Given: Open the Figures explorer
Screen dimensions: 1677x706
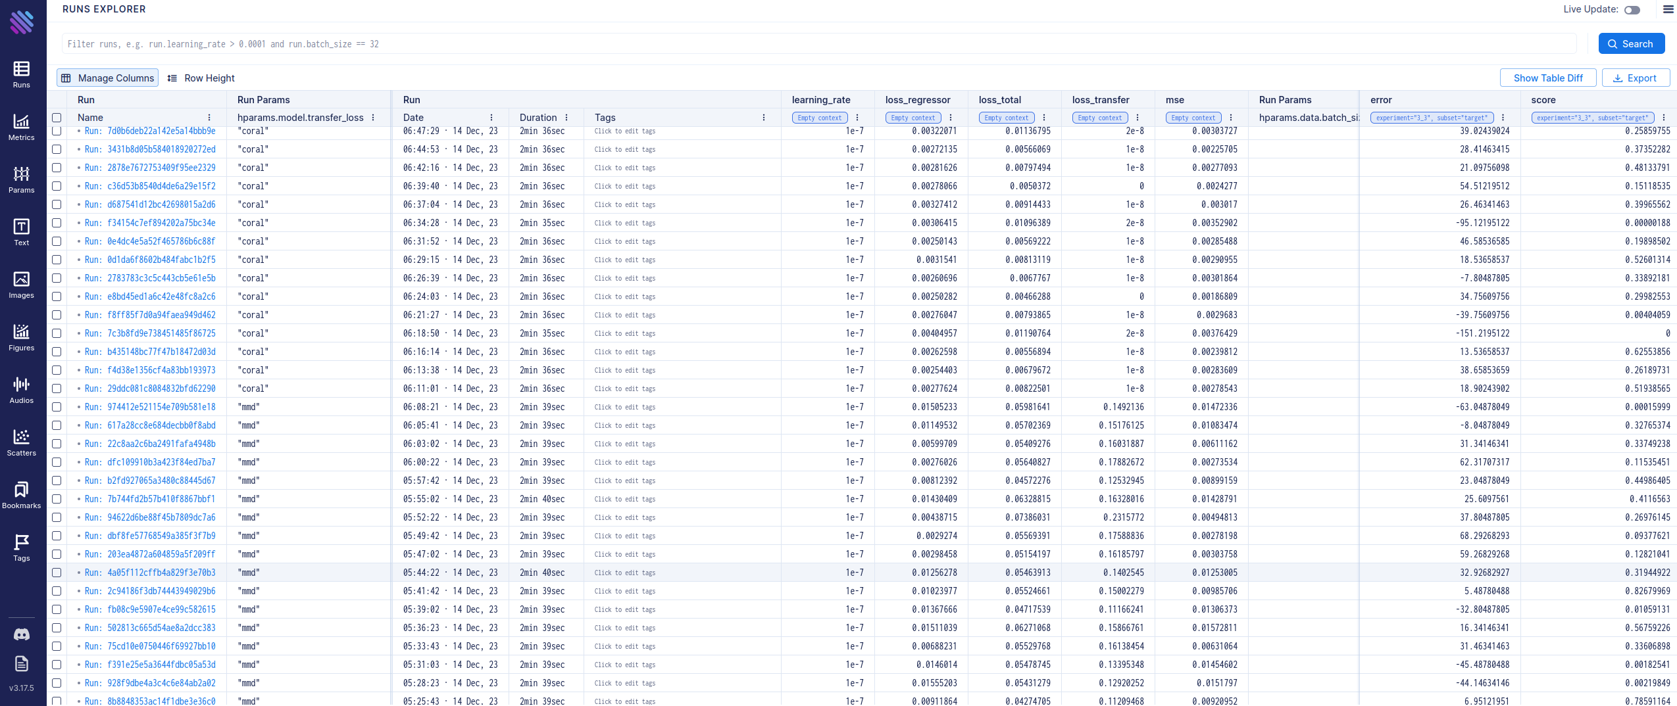Looking at the screenshot, I should coord(21,337).
